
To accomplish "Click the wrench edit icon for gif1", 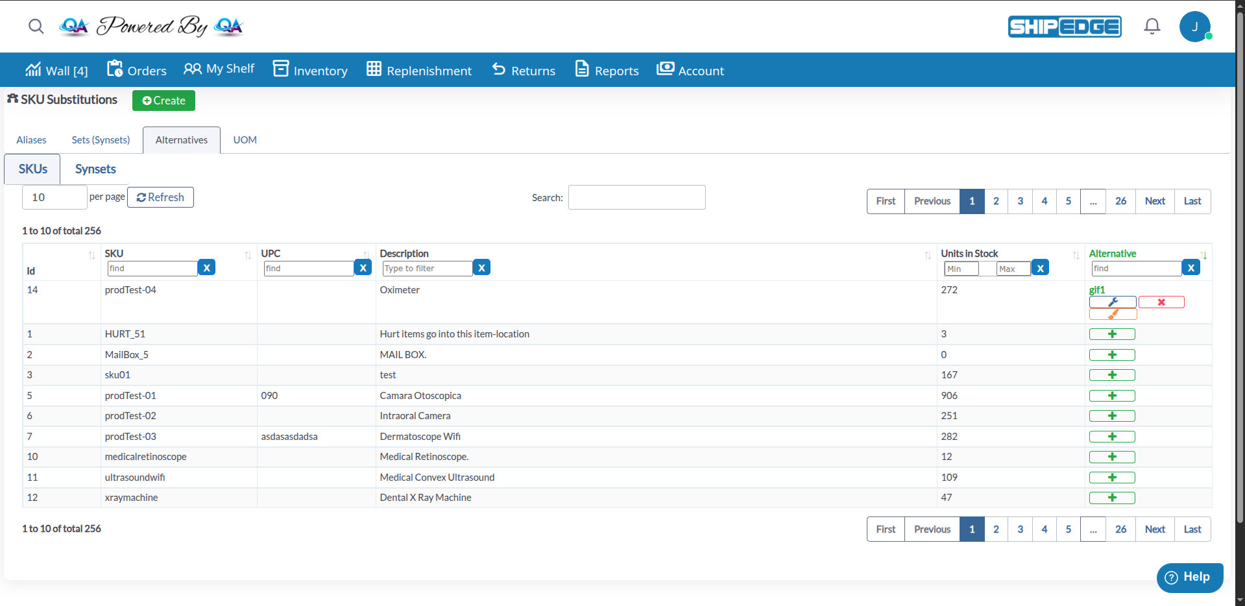I will pyautogui.click(x=1112, y=302).
